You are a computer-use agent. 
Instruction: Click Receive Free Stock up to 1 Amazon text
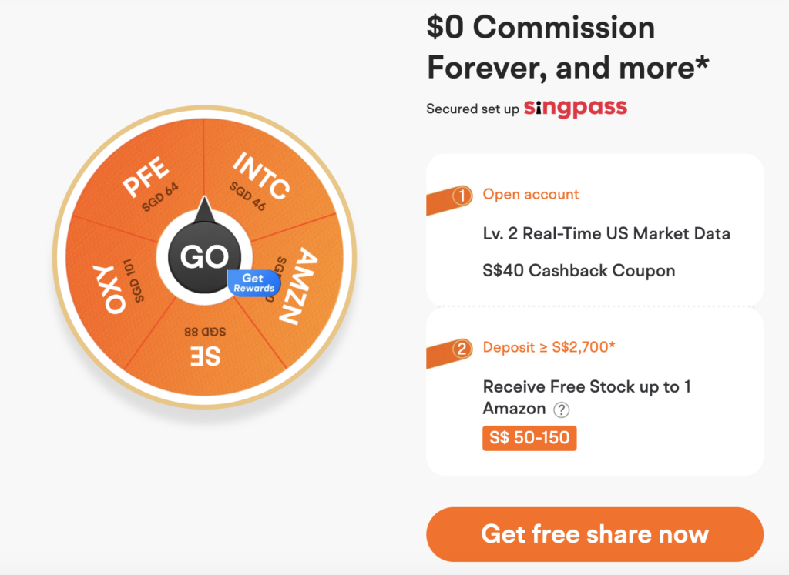(586, 397)
